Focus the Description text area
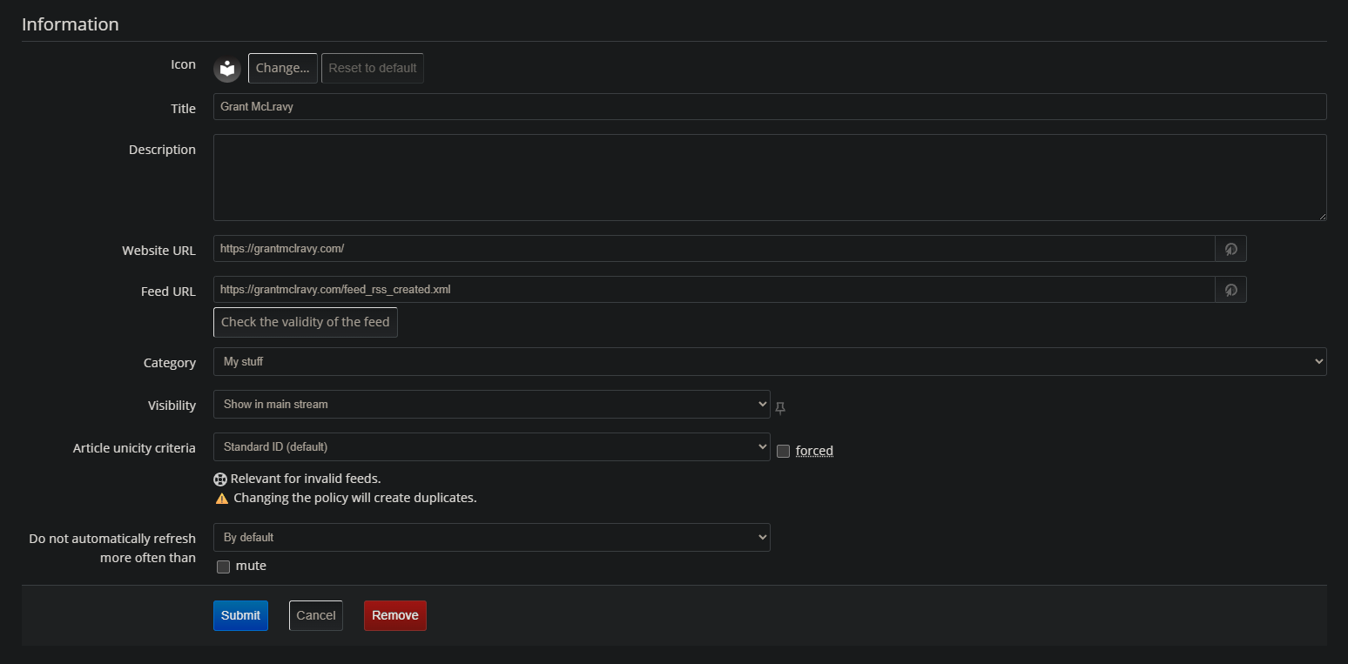This screenshot has height=664, width=1348. point(769,178)
